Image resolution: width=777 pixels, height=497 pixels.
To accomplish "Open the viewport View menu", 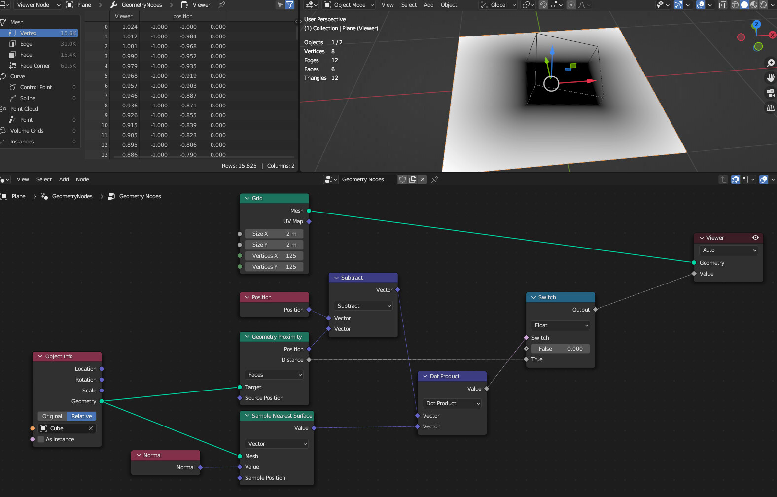I will pyautogui.click(x=388, y=5).
